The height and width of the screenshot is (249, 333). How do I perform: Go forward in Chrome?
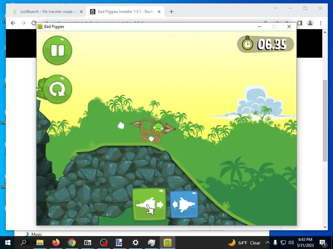pos(23,23)
